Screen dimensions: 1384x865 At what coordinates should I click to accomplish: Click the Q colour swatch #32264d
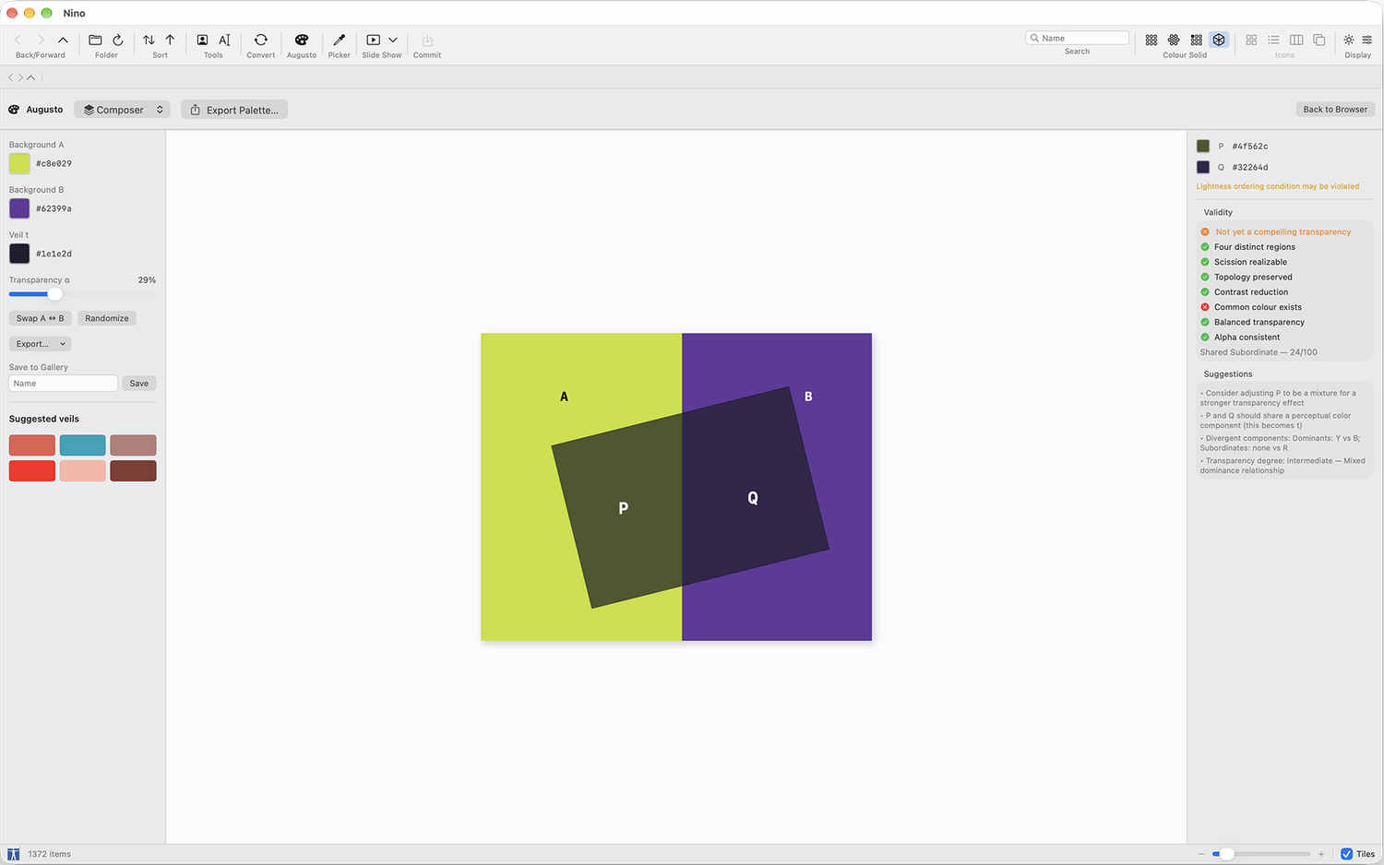tap(1203, 167)
